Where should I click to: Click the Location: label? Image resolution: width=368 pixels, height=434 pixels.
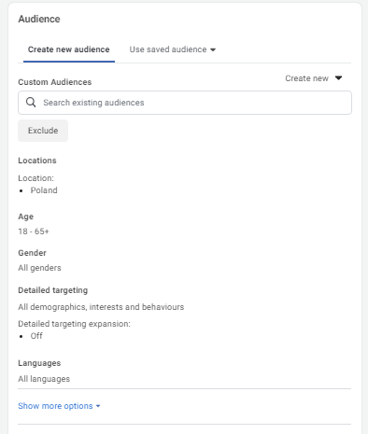(x=35, y=178)
